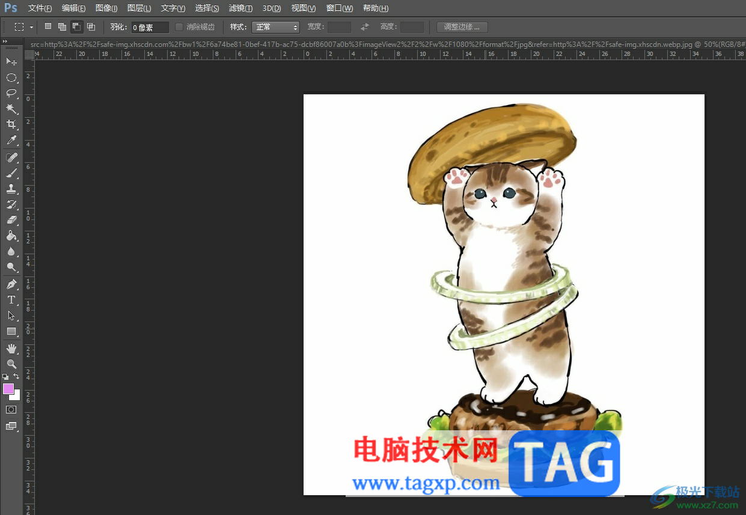Click the pink foreground color swatch
This screenshot has width=746, height=515.
coord(8,388)
